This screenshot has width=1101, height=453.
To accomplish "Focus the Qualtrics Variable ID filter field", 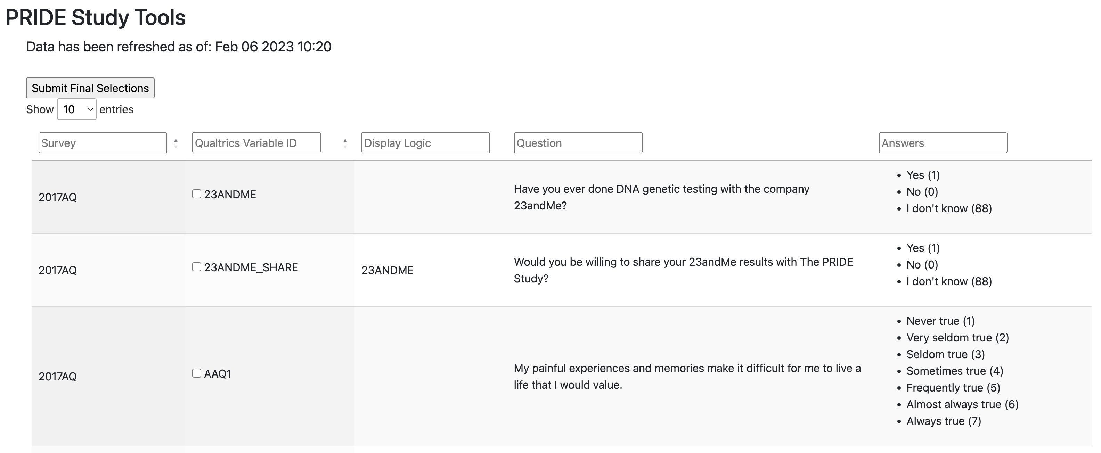I will coord(256,143).
